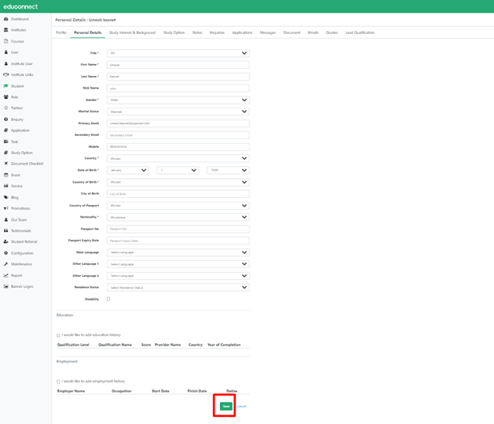
Task: Open the Nationality dropdown
Action: (178, 218)
